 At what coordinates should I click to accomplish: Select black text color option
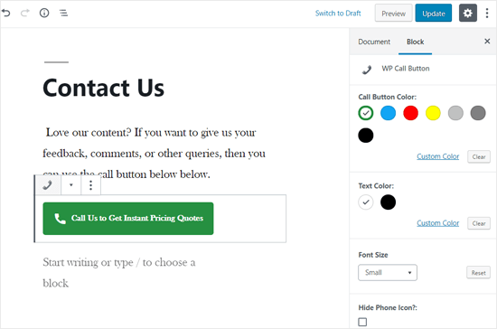[388, 202]
